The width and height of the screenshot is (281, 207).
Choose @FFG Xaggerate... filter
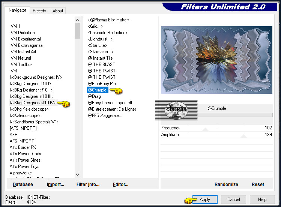point(105,115)
